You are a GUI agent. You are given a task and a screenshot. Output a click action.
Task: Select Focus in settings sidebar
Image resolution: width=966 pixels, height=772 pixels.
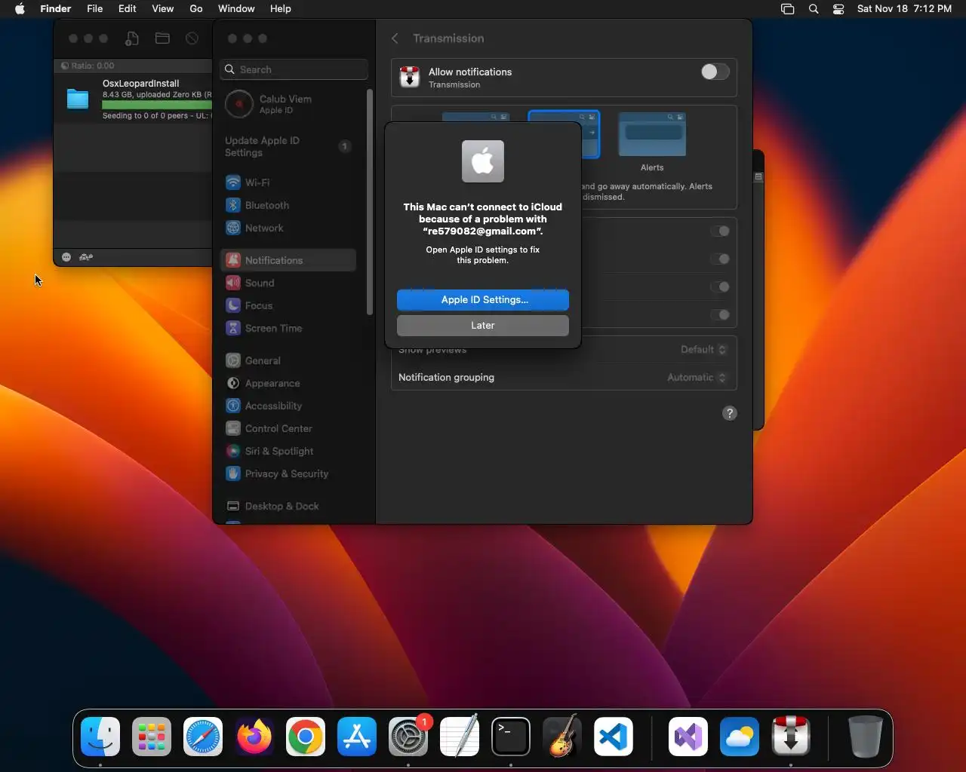288,306
